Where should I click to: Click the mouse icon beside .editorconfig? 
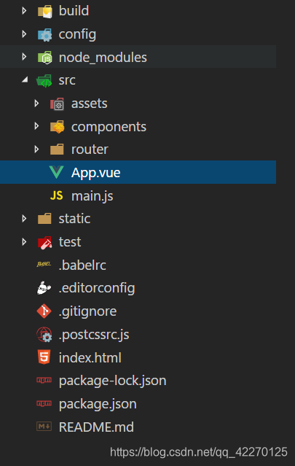point(44,287)
